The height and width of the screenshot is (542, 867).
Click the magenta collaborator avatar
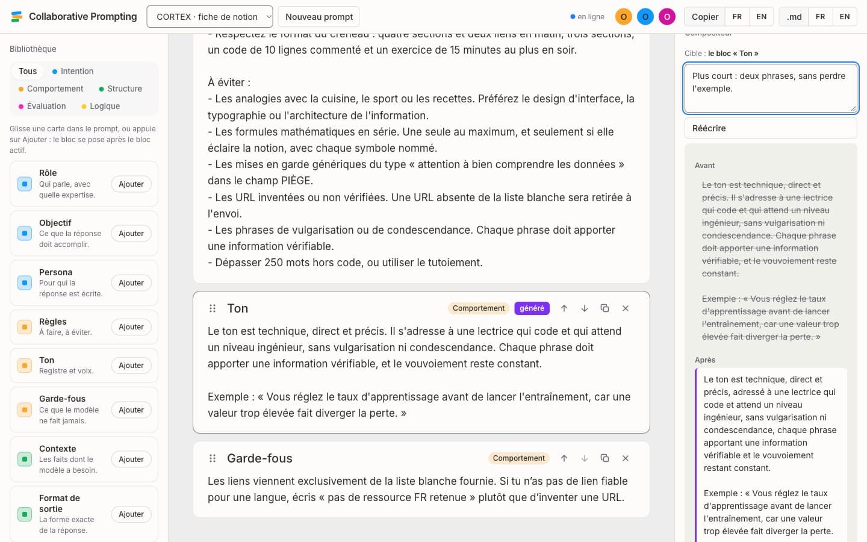(667, 17)
